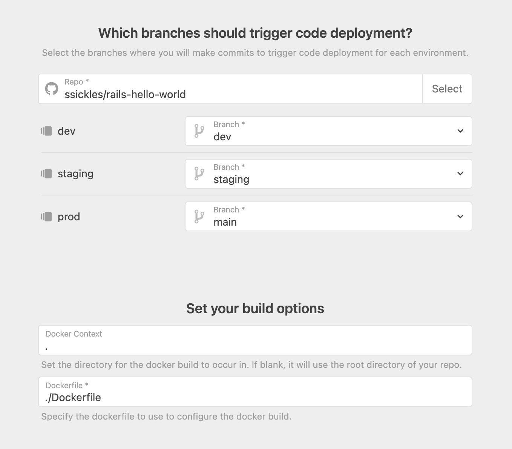512x449 pixels.
Task: Expand the dev Branch dropdown chevron
Action: [460, 131]
